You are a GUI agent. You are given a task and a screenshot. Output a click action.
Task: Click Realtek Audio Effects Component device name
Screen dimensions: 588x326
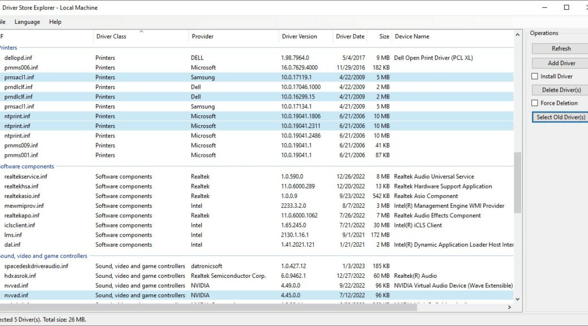click(x=437, y=216)
